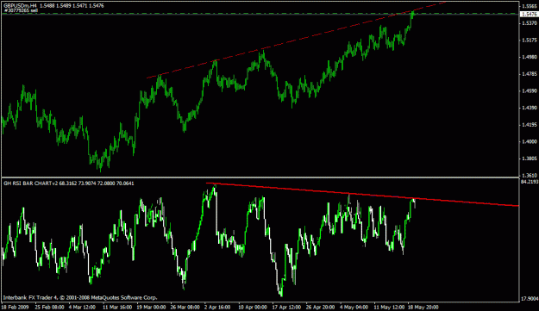Click the 17.9004 RSI scale value

tap(530, 299)
